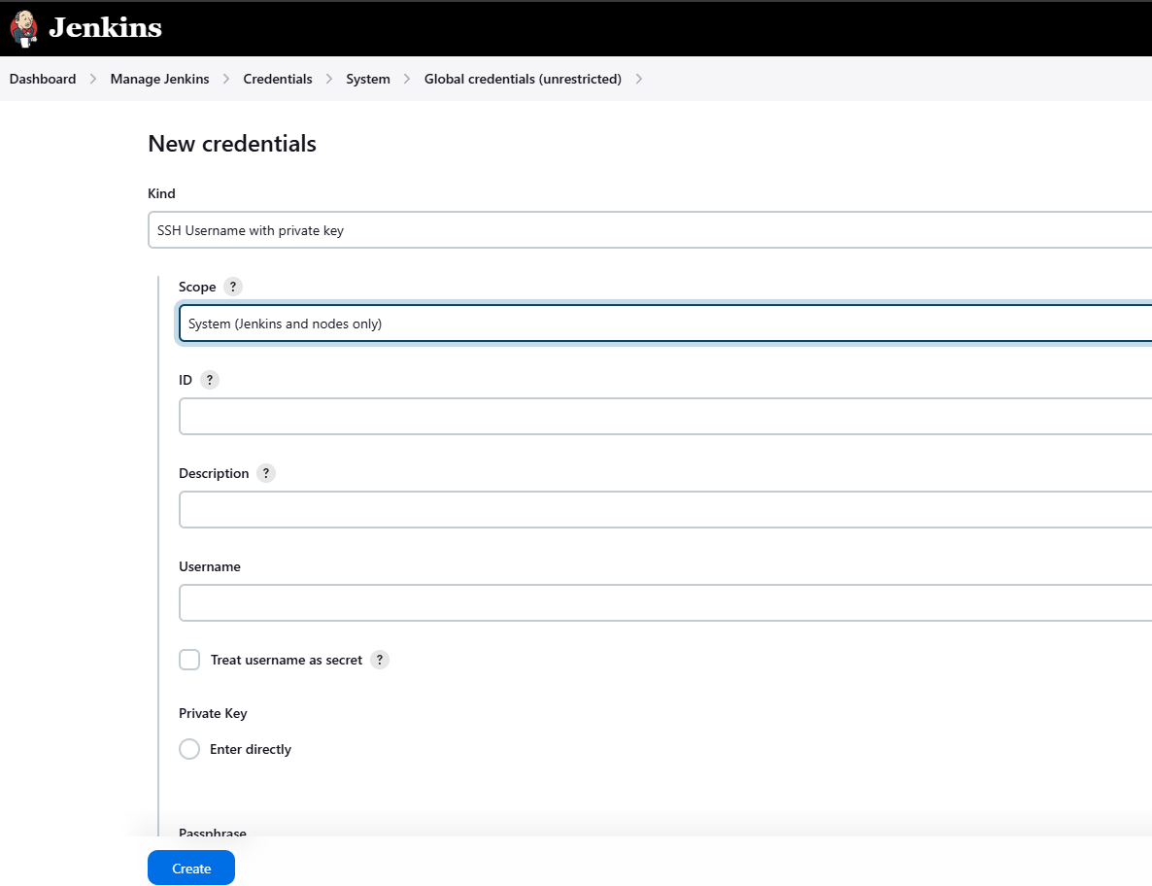The image size is (1152, 886).
Task: Click the Private Key label
Action: (x=213, y=713)
